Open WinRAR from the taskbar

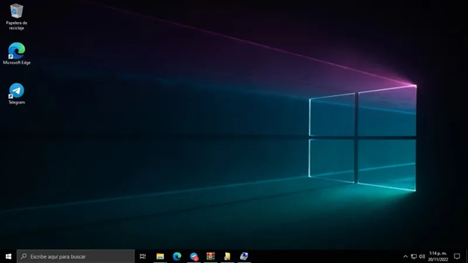(211, 257)
